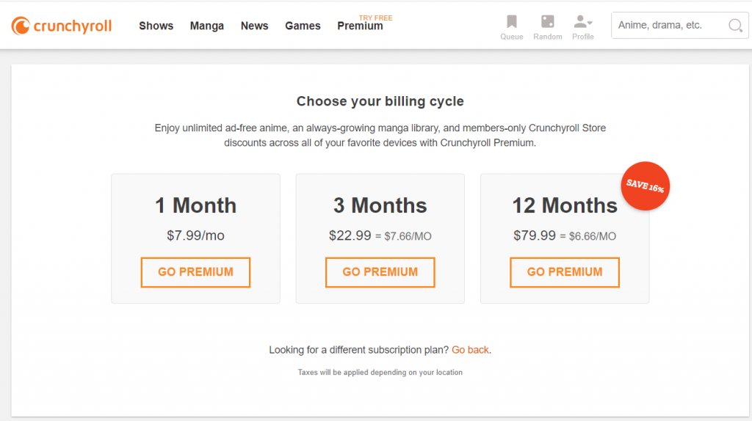
Task: Choose Go Premium for 3 Months
Action: click(x=380, y=272)
